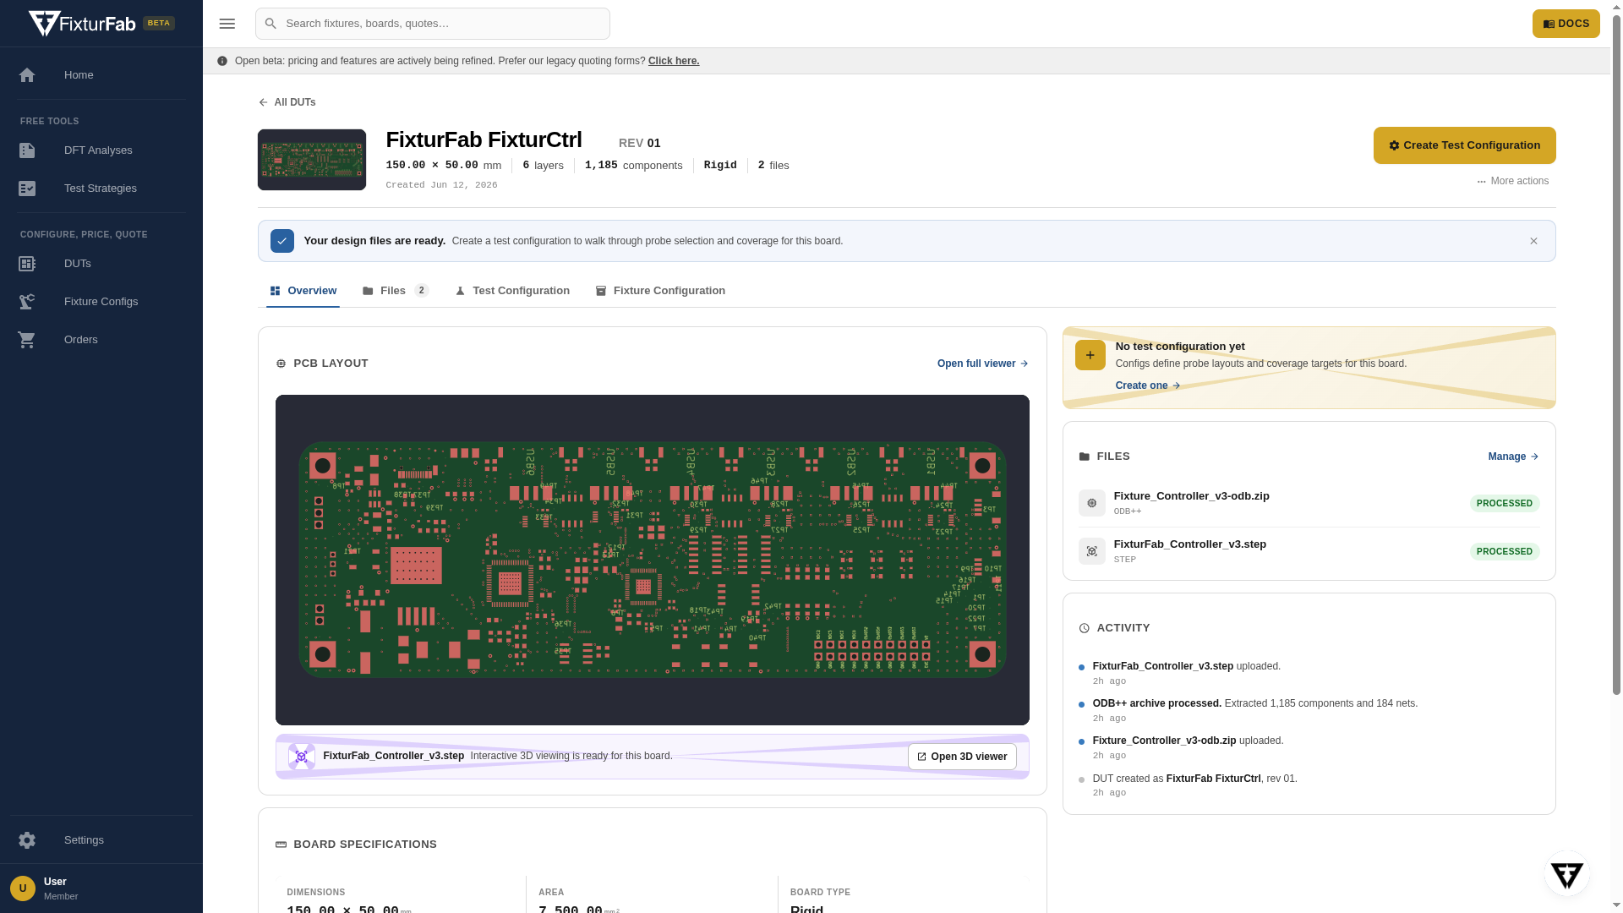This screenshot has height=913, width=1623.
Task: Switch to the Overview tab
Action: pos(303,291)
